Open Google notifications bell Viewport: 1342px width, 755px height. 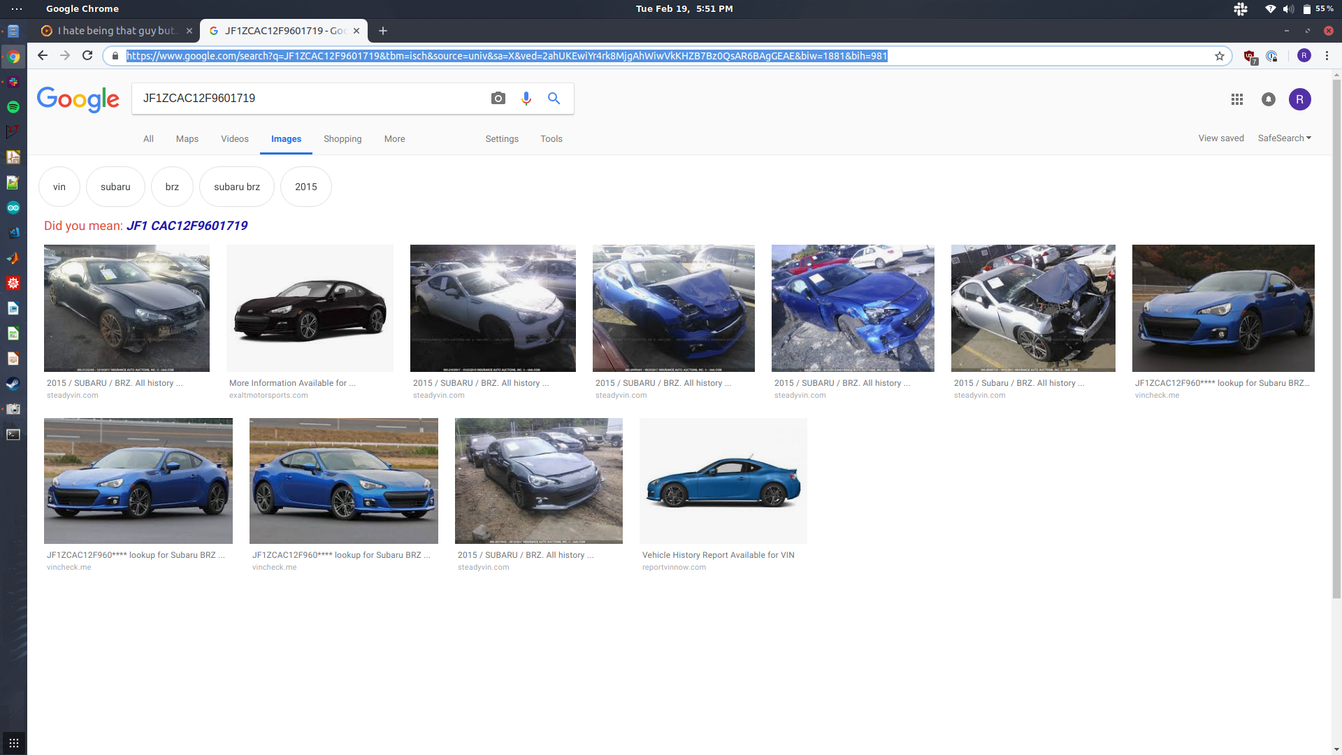(x=1269, y=99)
